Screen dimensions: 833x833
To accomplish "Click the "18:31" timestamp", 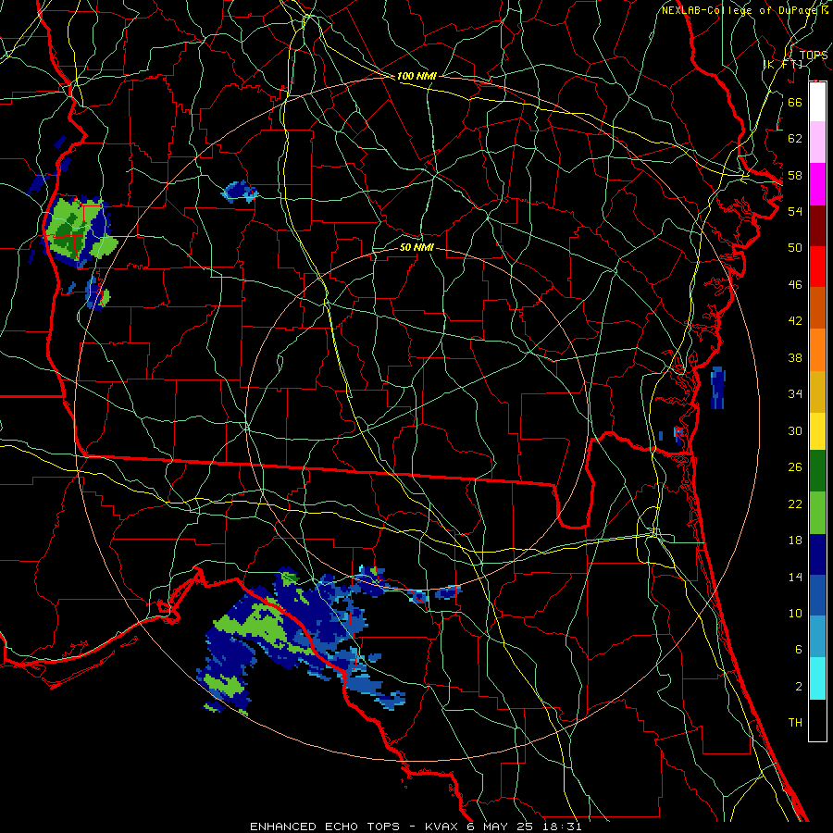I will point(562,827).
